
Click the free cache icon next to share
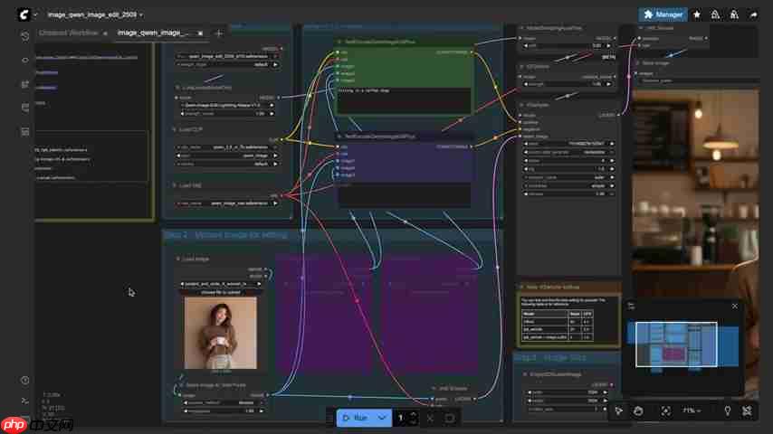click(x=734, y=14)
